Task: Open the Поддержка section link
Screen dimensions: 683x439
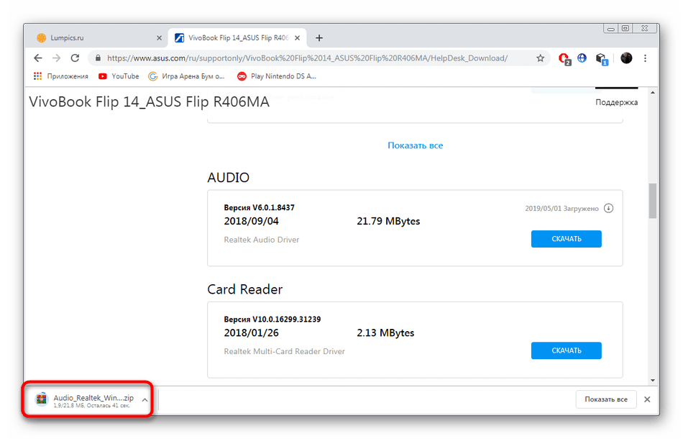Action: (616, 102)
